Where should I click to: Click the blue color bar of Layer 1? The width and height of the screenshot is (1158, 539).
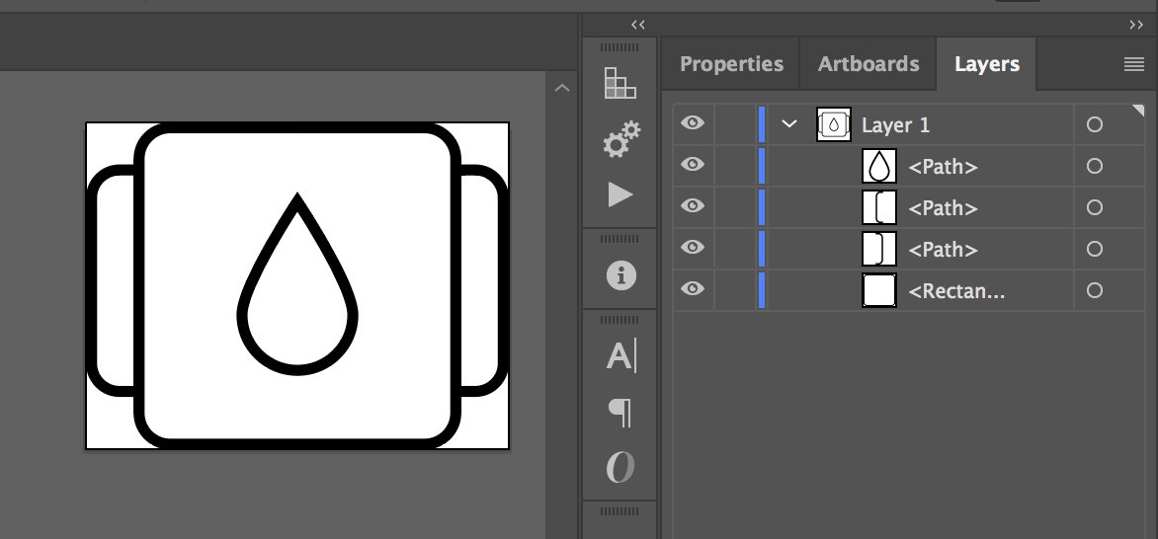(762, 124)
